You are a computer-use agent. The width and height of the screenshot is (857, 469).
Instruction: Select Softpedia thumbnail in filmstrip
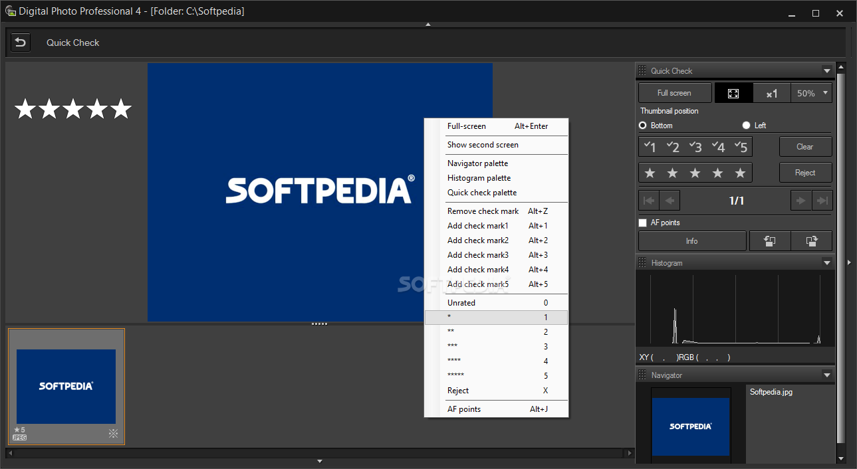[x=66, y=387]
